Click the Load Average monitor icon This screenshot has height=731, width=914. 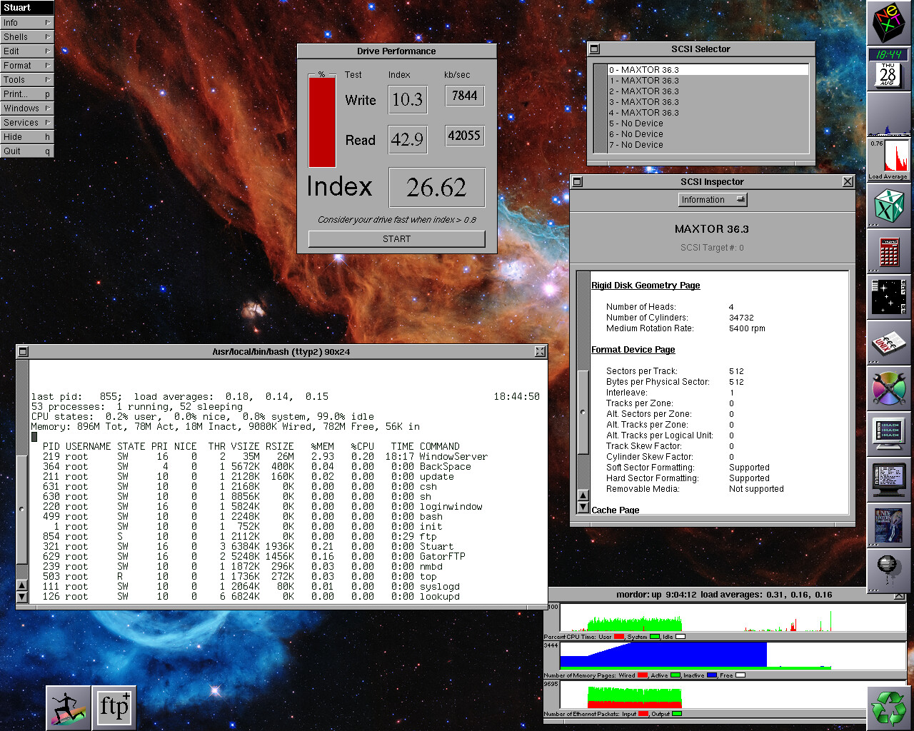tap(888, 159)
